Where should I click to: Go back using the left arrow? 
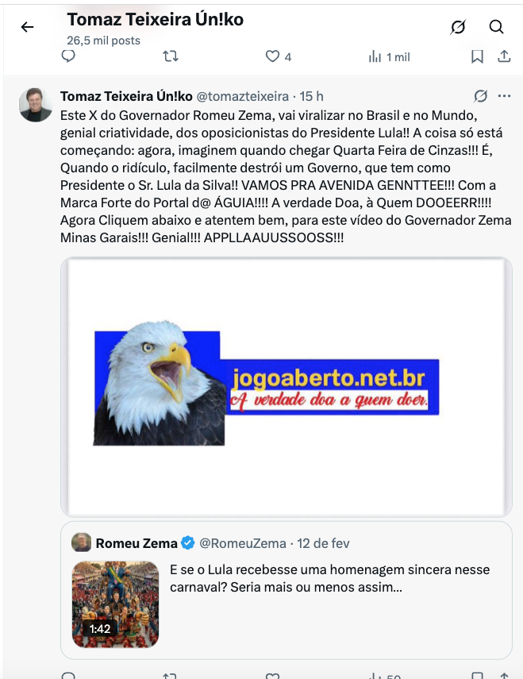point(27,27)
